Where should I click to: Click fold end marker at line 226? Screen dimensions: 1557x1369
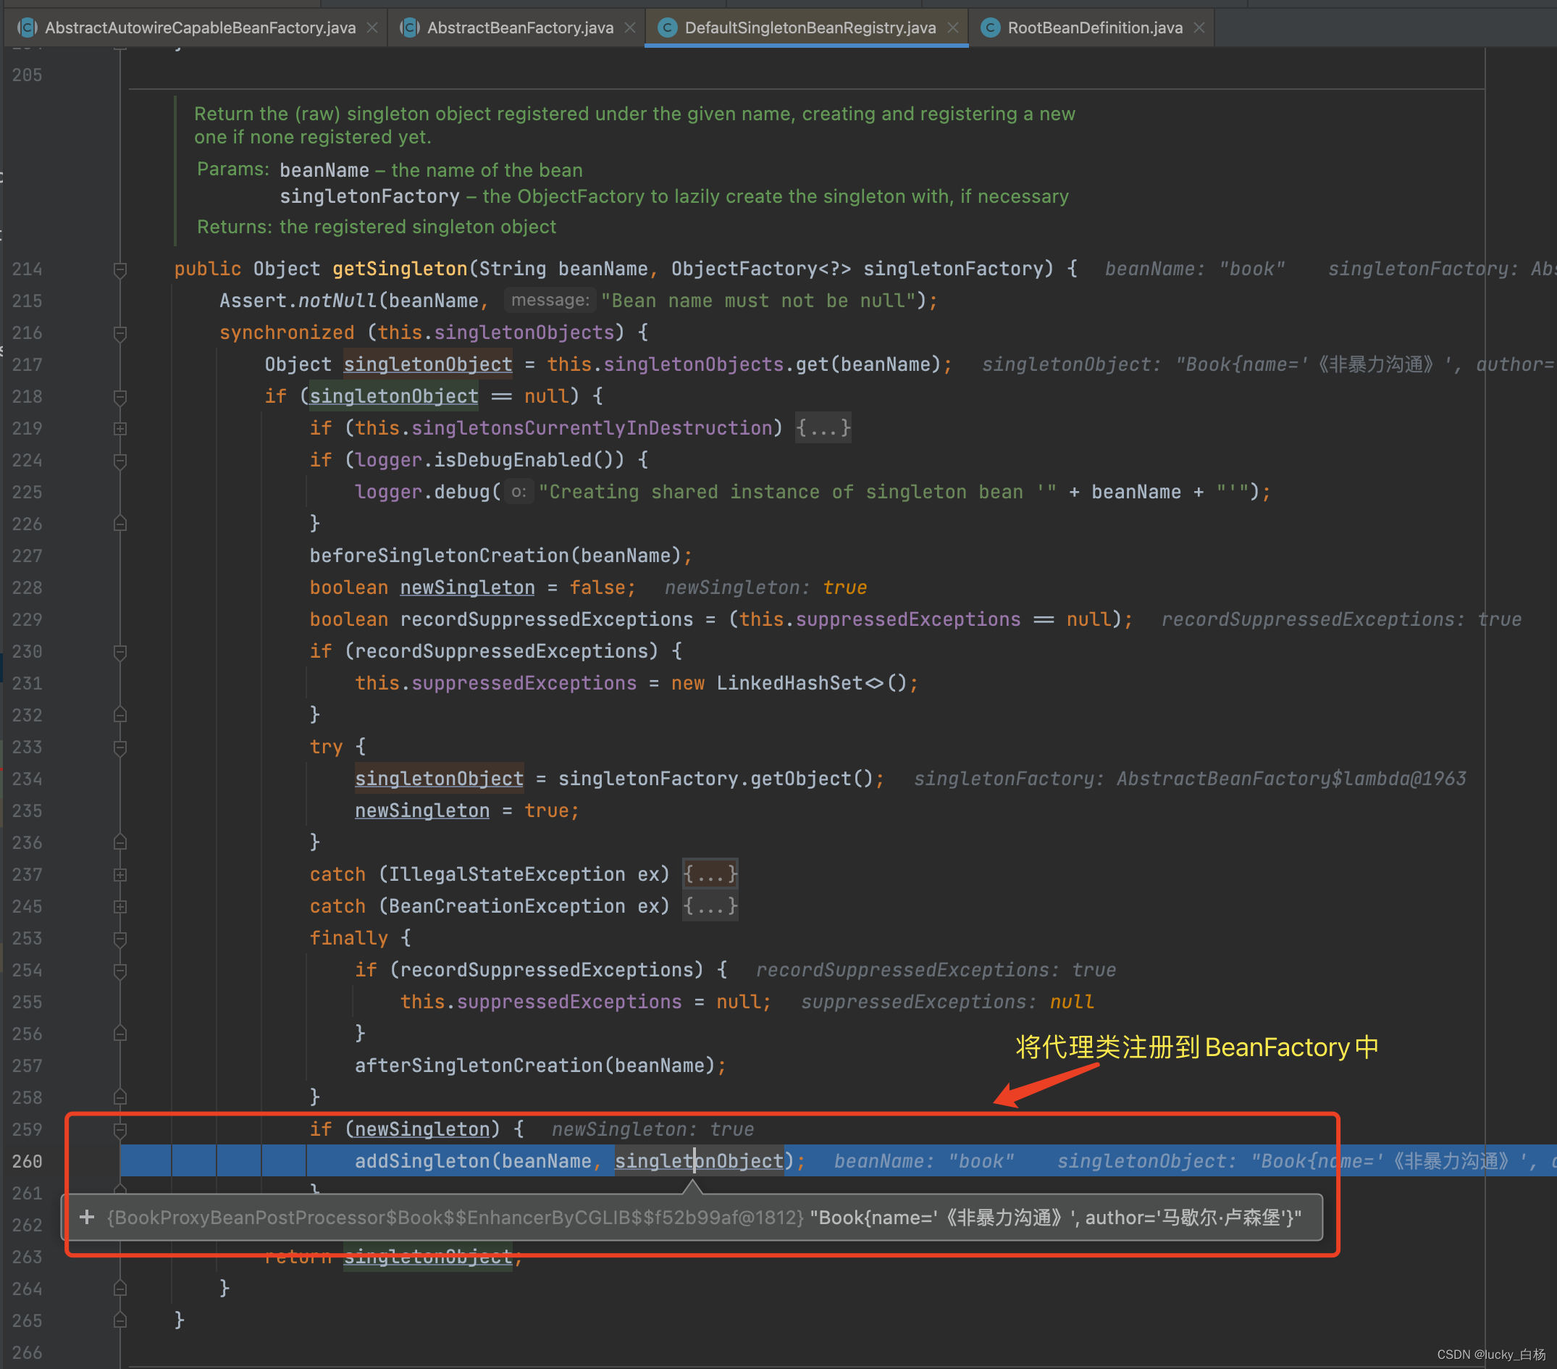(119, 524)
